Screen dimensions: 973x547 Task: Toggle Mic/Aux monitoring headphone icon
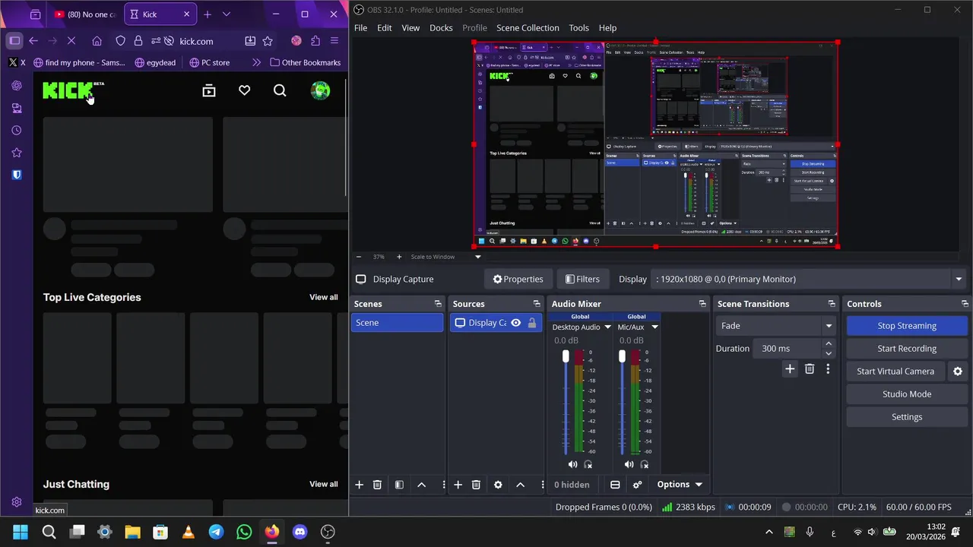pos(644,464)
